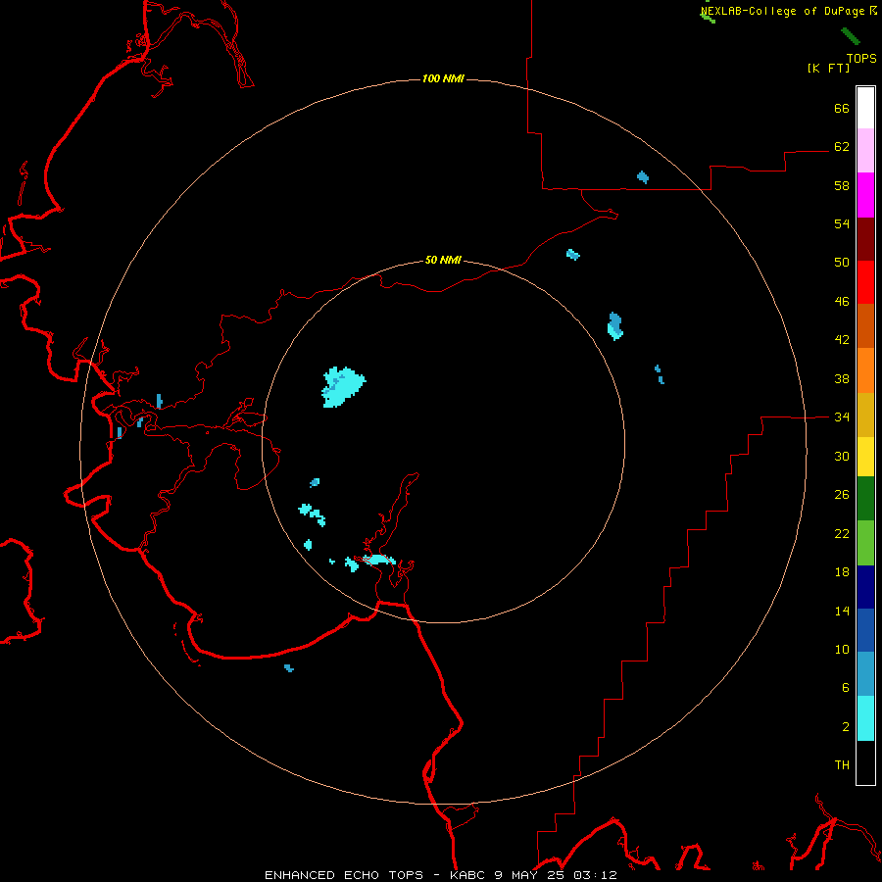Click the 34 legend value
This screenshot has height=882, width=882.
(x=842, y=417)
